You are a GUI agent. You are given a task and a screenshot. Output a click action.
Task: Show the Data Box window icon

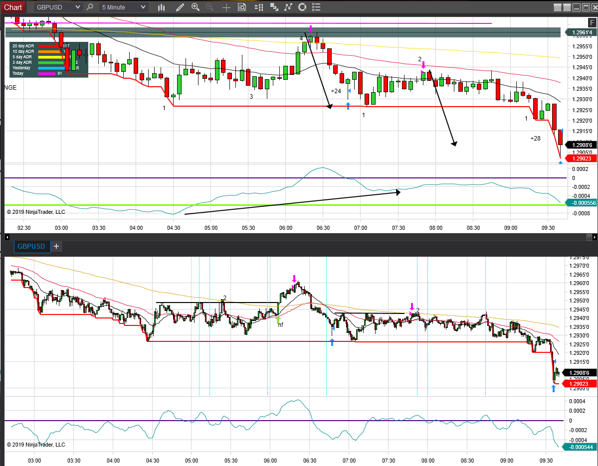(x=242, y=7)
